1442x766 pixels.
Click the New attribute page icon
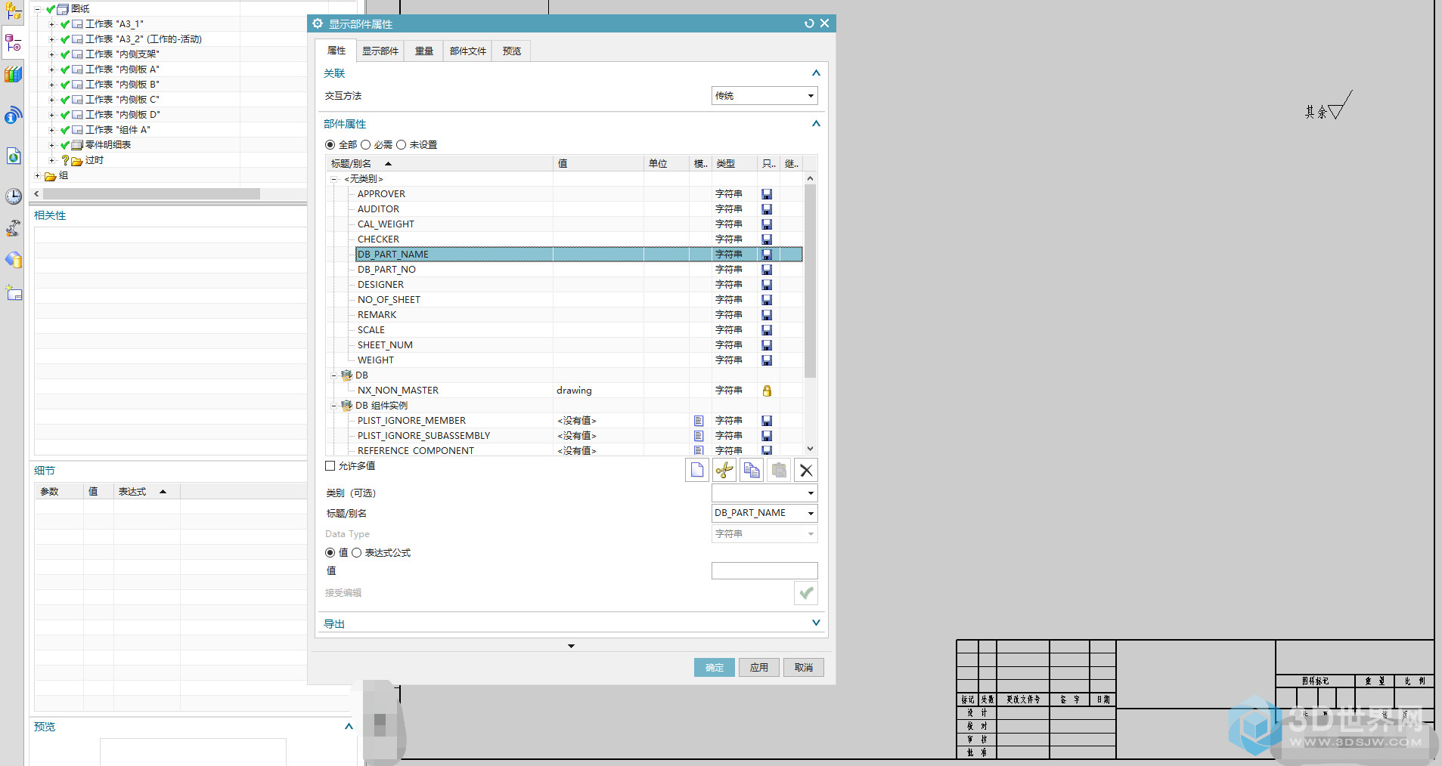coord(696,471)
